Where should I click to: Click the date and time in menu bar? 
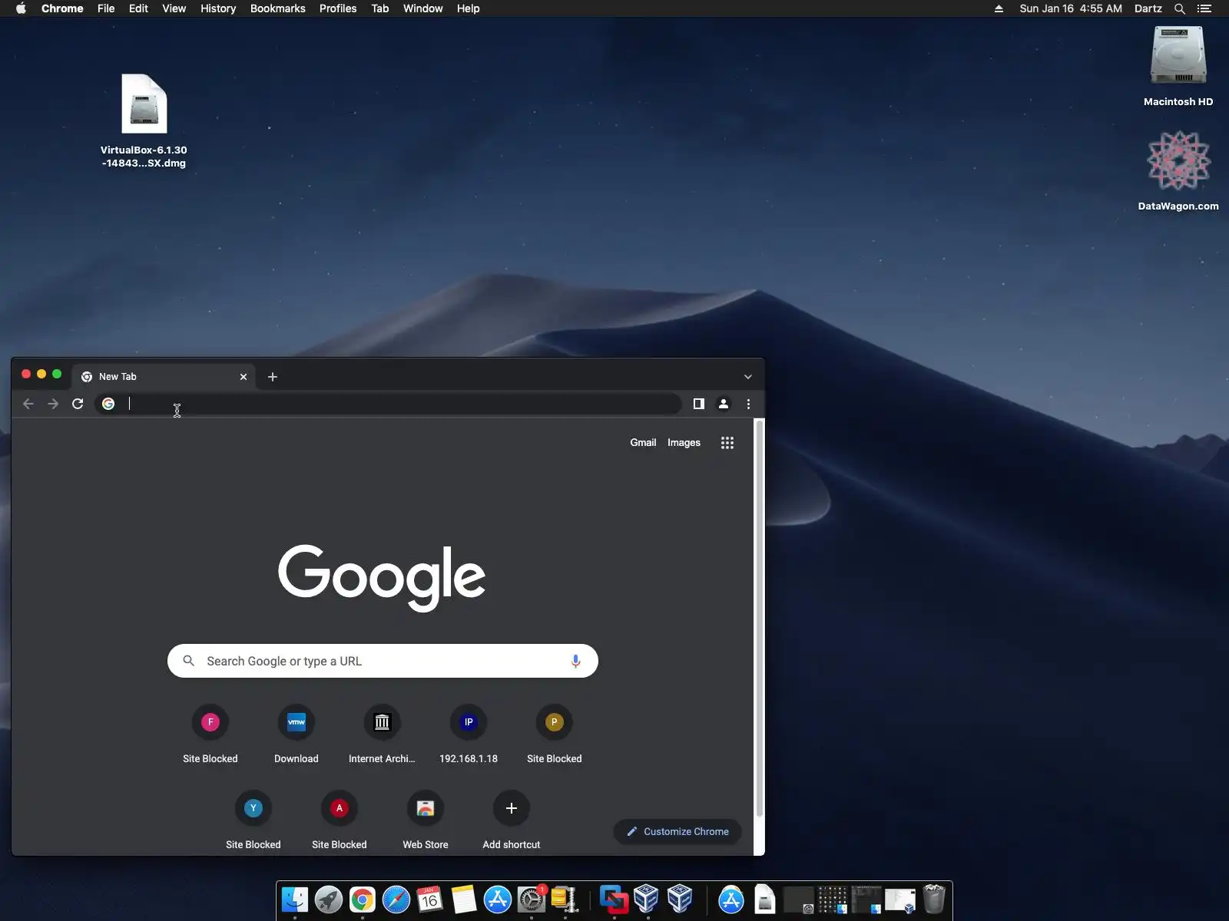click(1071, 8)
